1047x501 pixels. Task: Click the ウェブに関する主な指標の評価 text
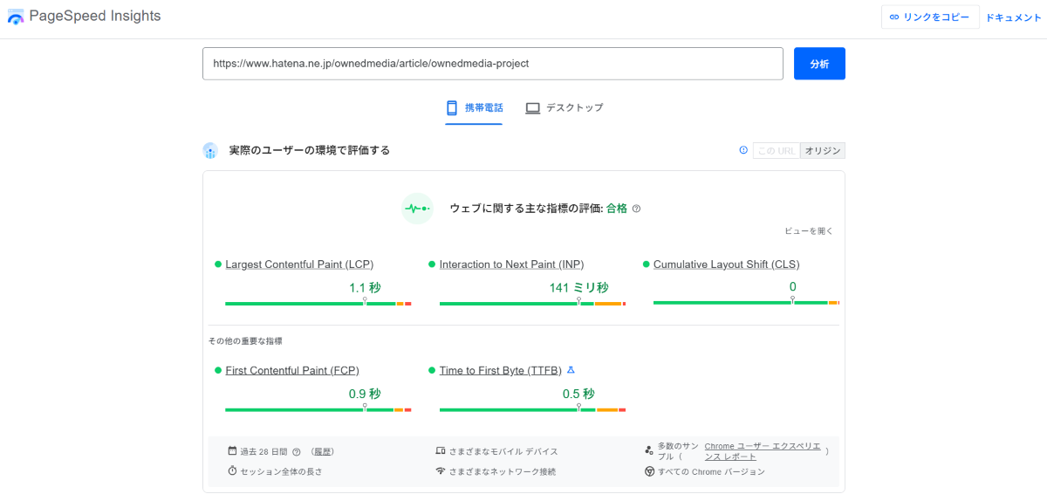click(x=526, y=209)
